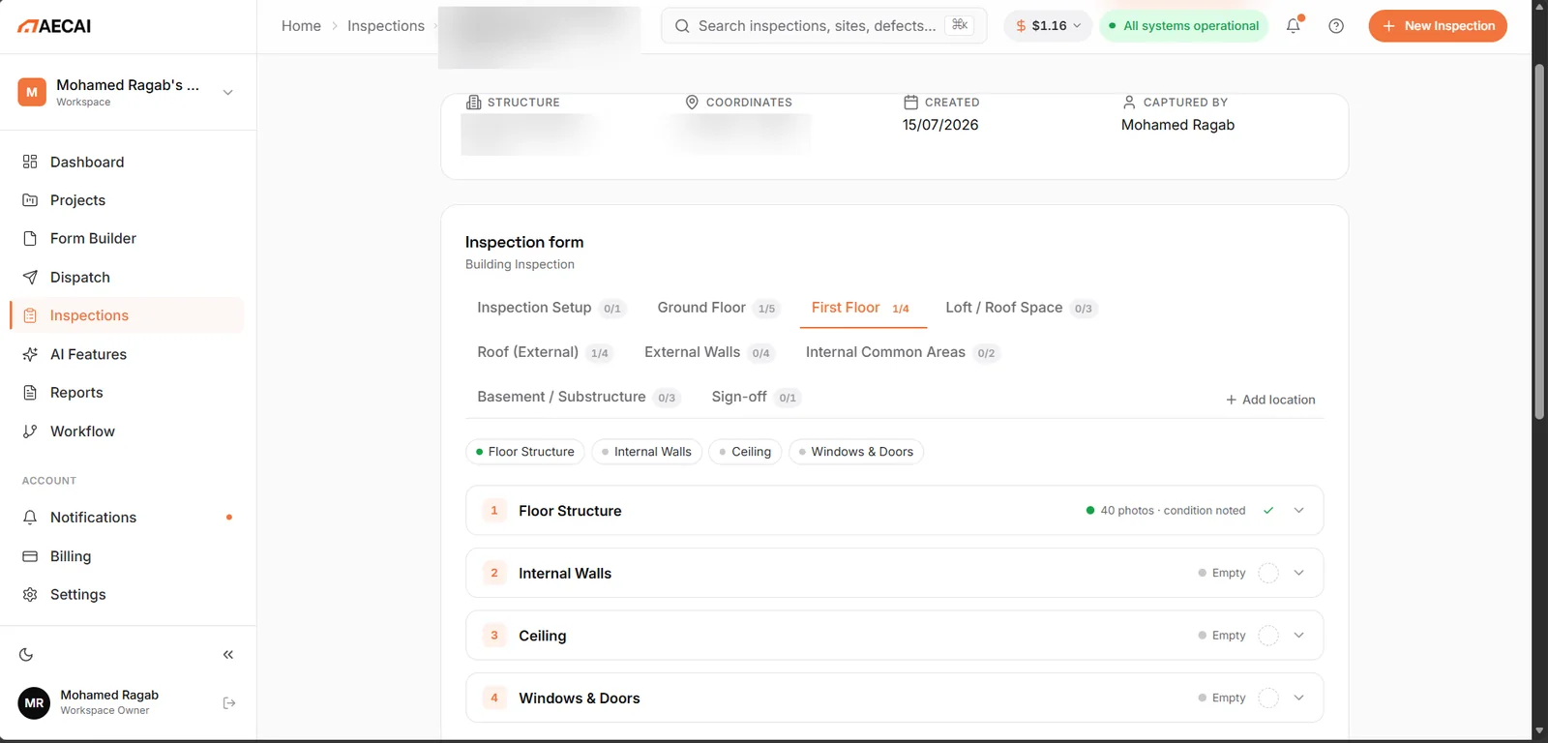Open notifications bell in top bar
The height and width of the screenshot is (743, 1548).
[x=1294, y=26]
